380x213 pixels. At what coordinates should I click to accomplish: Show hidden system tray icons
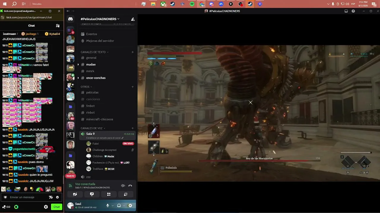328,4
